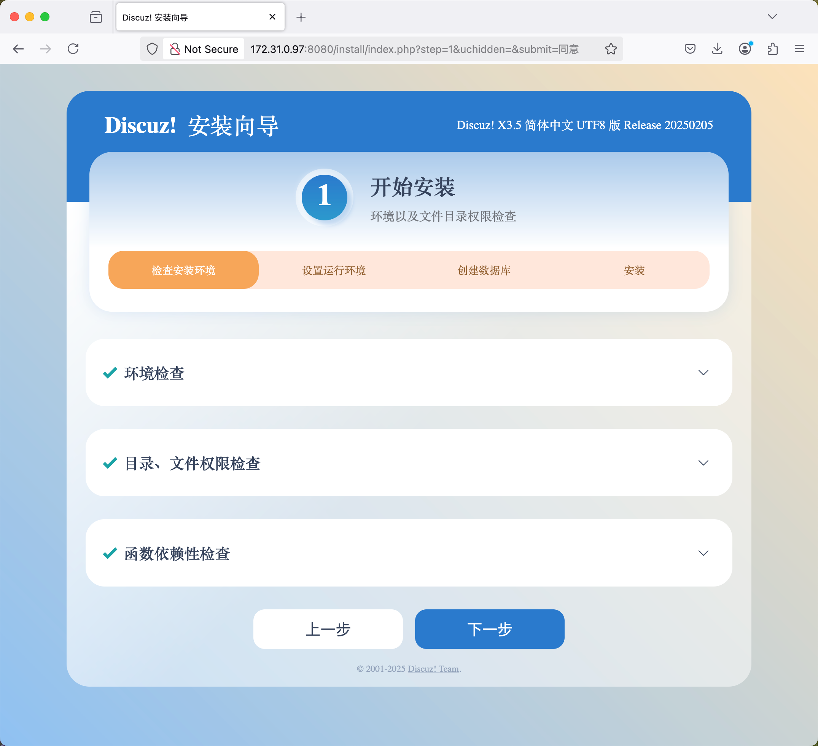Click the Discuz! 安装向导 header title

tap(191, 126)
